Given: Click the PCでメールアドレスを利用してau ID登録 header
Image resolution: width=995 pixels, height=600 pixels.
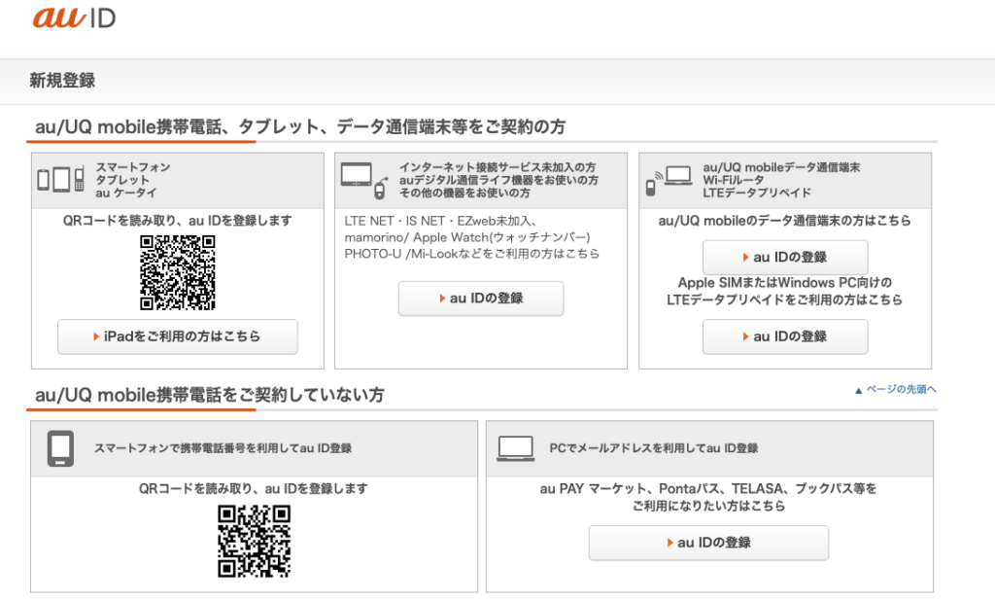Looking at the screenshot, I should [653, 448].
